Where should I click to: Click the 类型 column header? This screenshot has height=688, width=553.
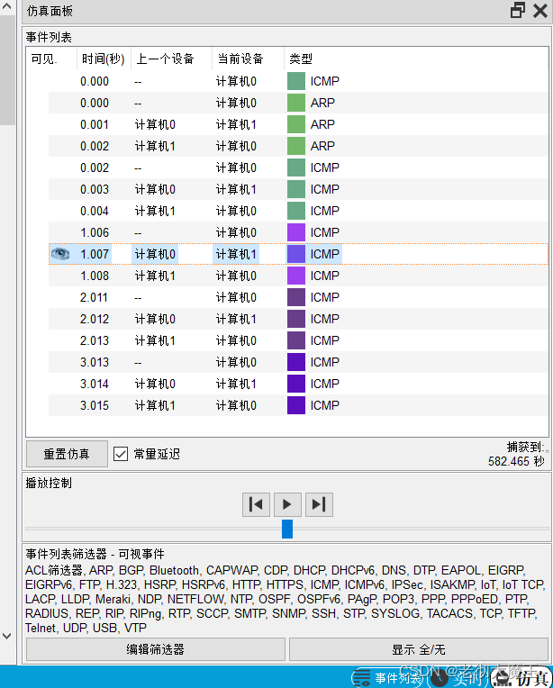301,59
